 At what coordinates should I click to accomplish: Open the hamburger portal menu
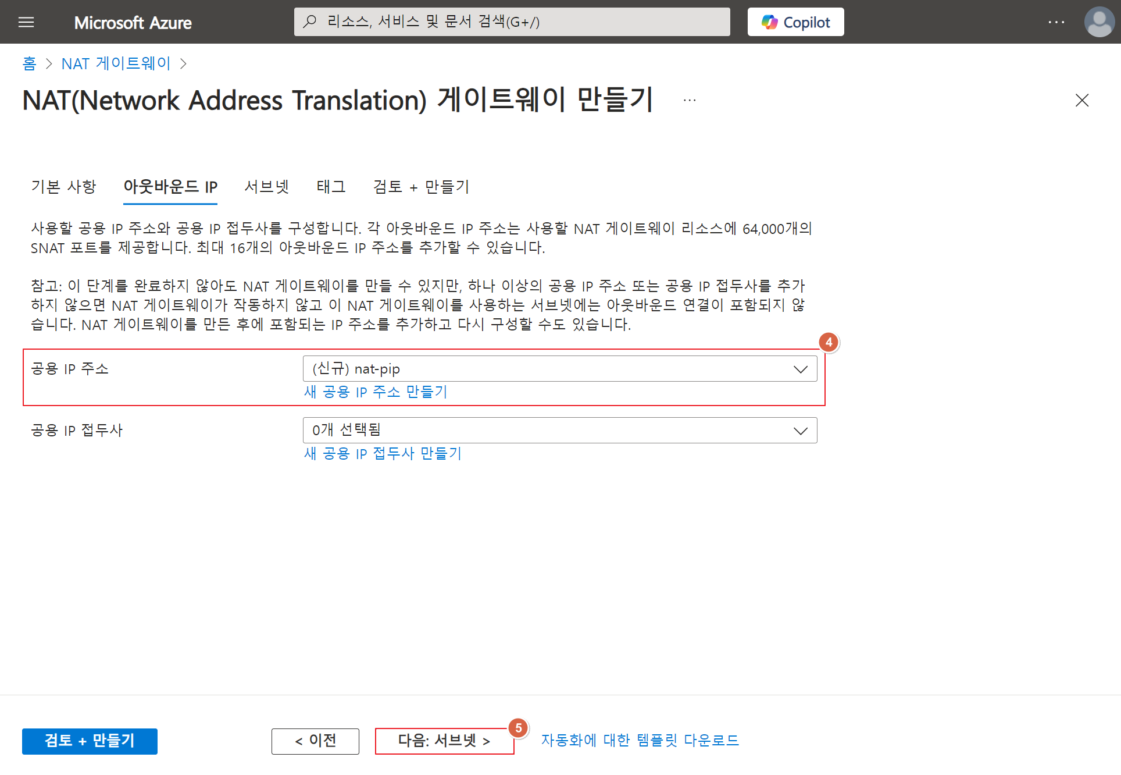tap(26, 22)
